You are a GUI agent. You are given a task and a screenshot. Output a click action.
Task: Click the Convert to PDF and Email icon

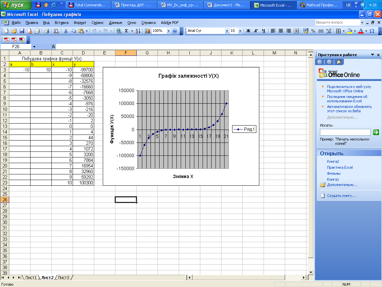coord(14,40)
